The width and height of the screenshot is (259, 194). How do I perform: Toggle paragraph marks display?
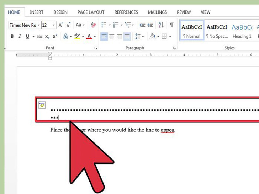(171, 25)
